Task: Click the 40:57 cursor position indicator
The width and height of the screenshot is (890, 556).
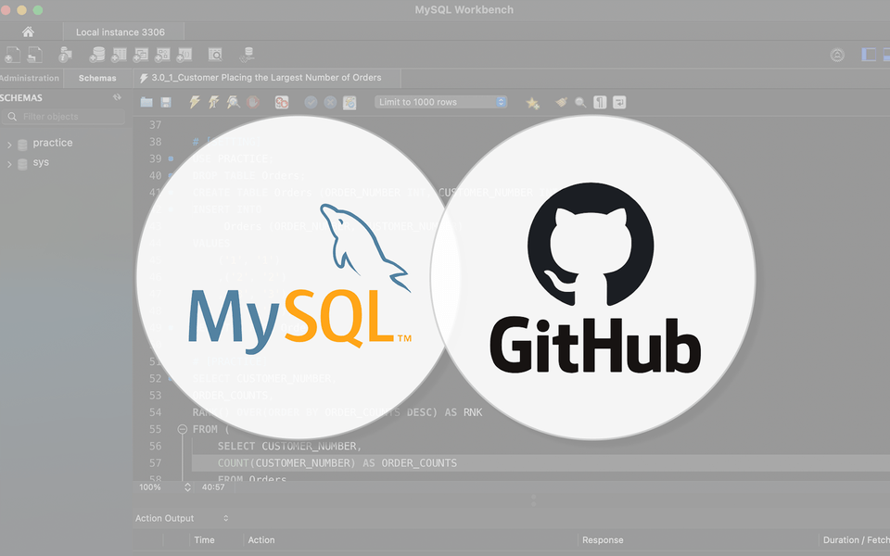Action: (213, 486)
